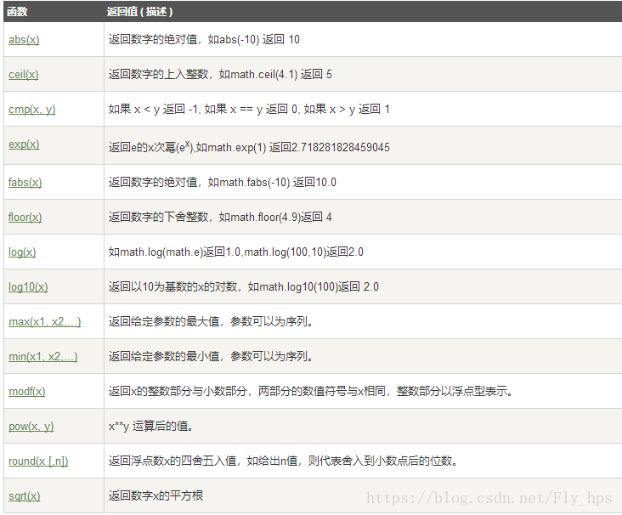Click the math.ceil(4.1) 返回 5 description
Viewport: 622px width, 515px height.
pos(220,75)
